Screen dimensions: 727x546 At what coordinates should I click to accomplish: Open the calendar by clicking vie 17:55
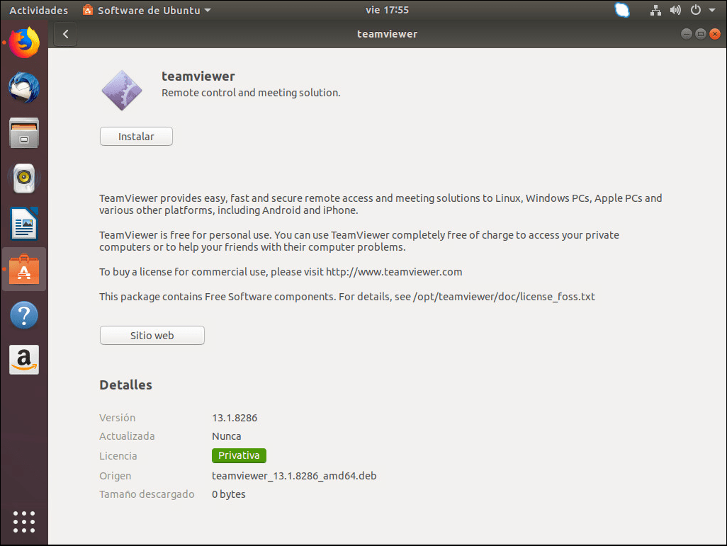(387, 10)
